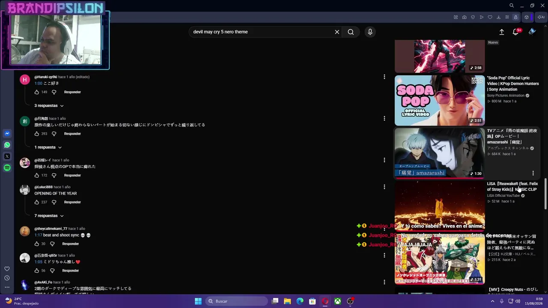The image size is (548, 308).
Task: Open browser easy setup sliders icon
Action: [x=507, y=17]
